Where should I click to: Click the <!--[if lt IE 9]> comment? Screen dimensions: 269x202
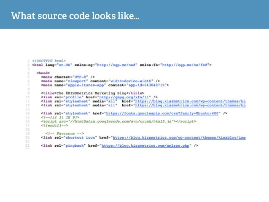point(60,117)
